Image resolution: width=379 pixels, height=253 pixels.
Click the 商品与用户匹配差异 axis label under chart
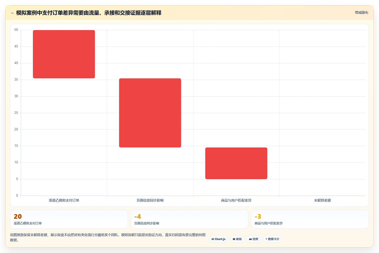click(236, 200)
